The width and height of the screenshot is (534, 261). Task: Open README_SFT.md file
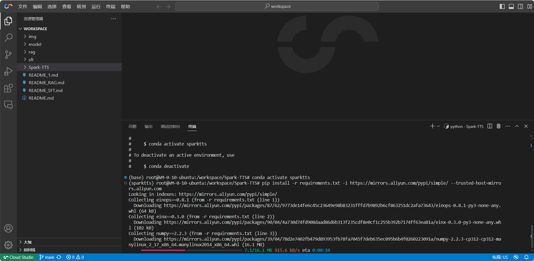click(x=69, y=90)
